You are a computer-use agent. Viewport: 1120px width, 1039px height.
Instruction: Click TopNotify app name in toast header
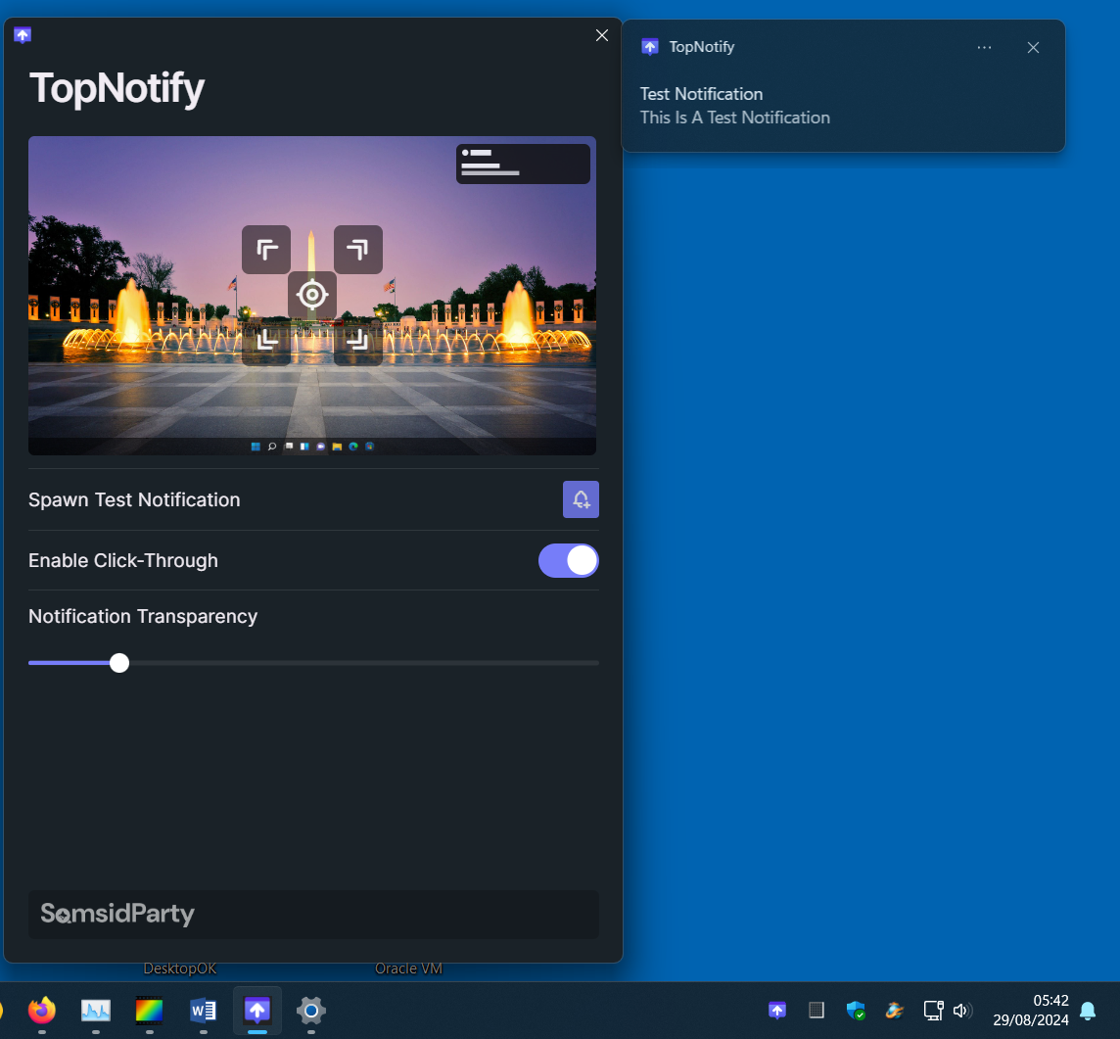tap(701, 47)
